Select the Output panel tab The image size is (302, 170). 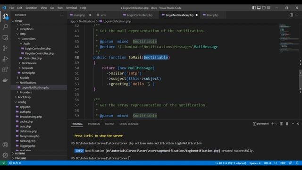[109, 124]
